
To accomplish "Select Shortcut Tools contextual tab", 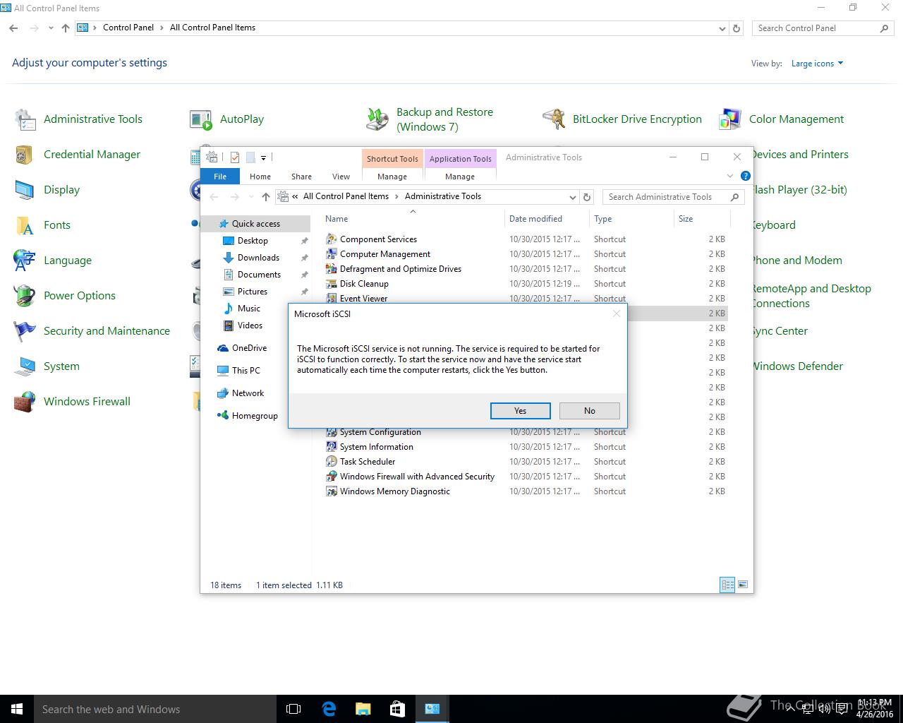I will (x=392, y=159).
